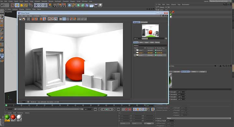Adjust the navigator zoom slider
This screenshot has width=234, height=127.
click(x=153, y=38)
